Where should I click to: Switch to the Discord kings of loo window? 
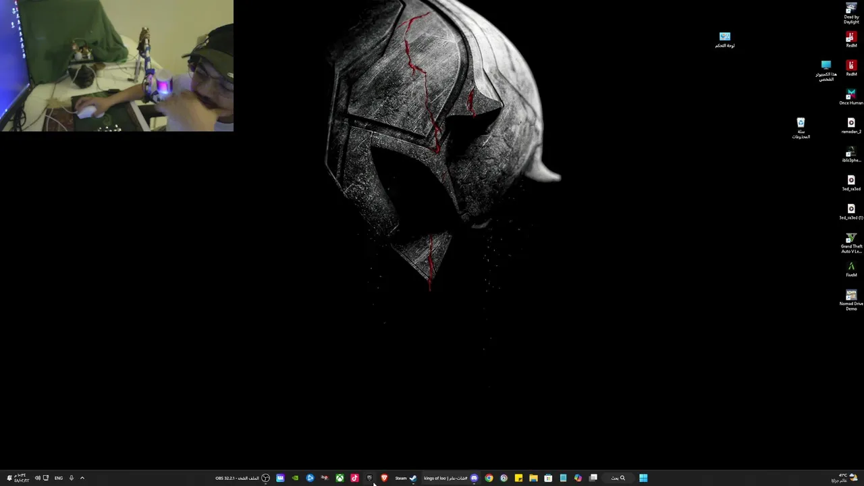pos(451,478)
